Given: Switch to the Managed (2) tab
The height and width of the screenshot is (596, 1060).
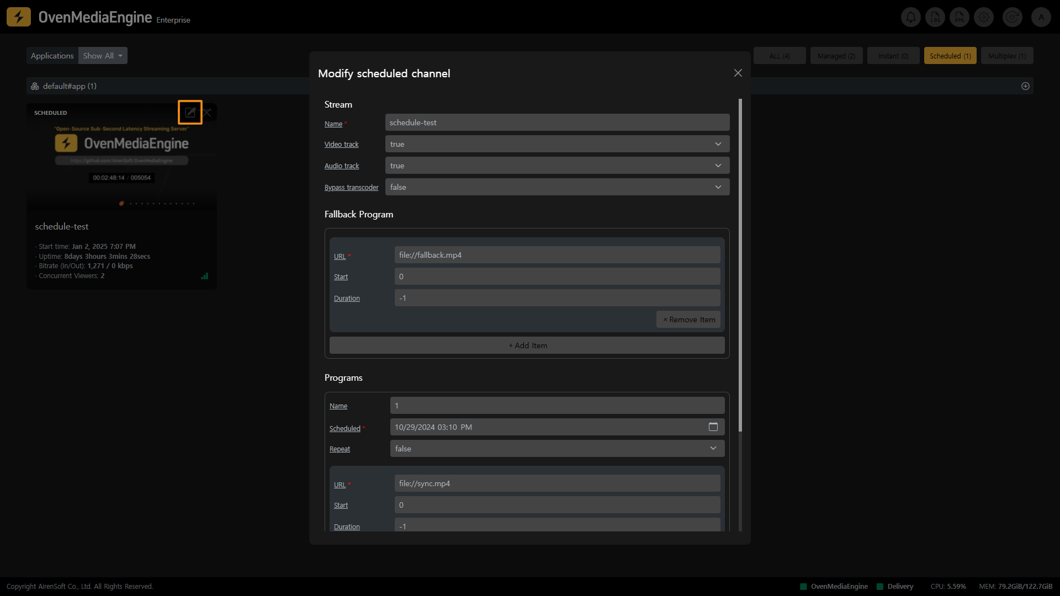Looking at the screenshot, I should click(836, 56).
